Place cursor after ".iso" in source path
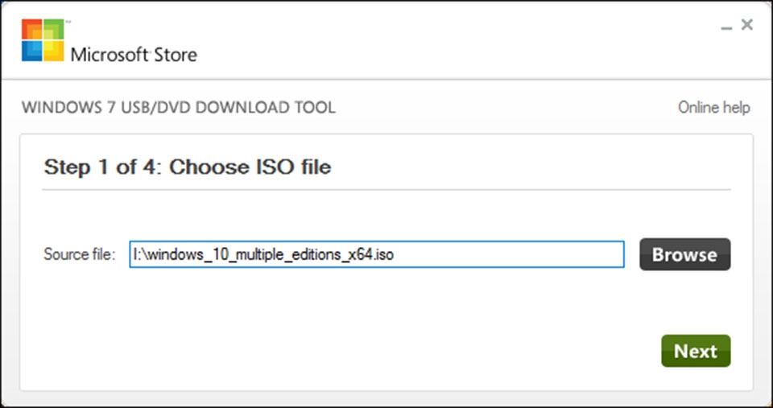This screenshot has width=773, height=408. tap(395, 255)
